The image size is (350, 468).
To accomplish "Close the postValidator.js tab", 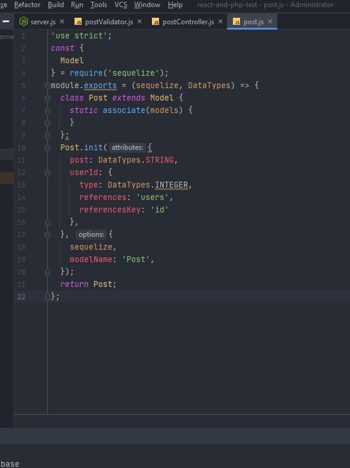I will click(139, 21).
